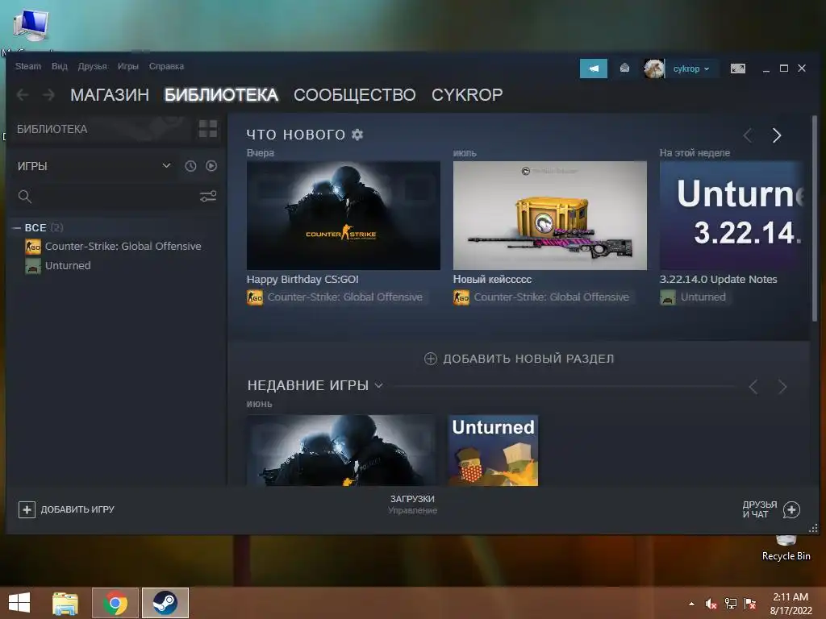826x619 pixels.
Task: Toggle show ready-to-play games icon
Action: point(211,166)
